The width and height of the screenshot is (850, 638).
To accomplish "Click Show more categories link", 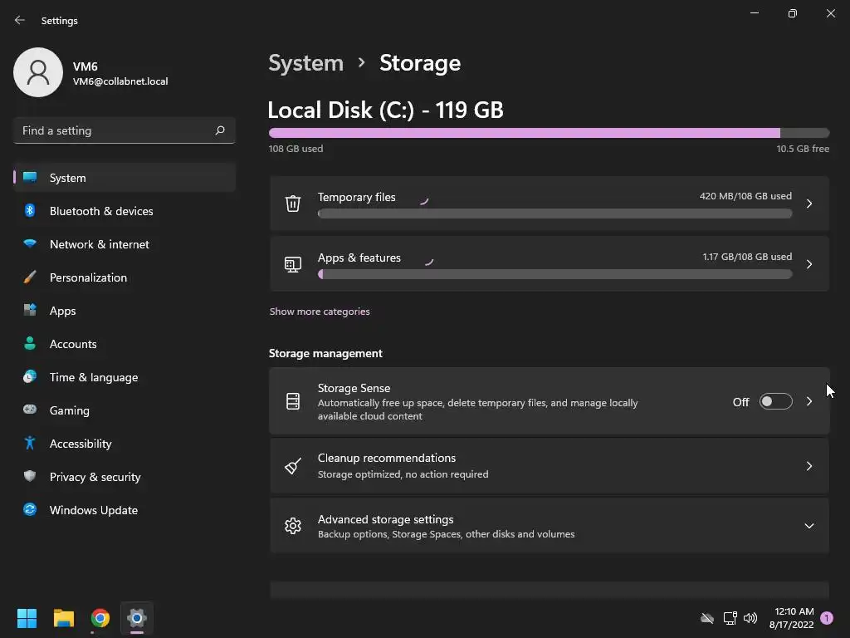I will coord(320,312).
